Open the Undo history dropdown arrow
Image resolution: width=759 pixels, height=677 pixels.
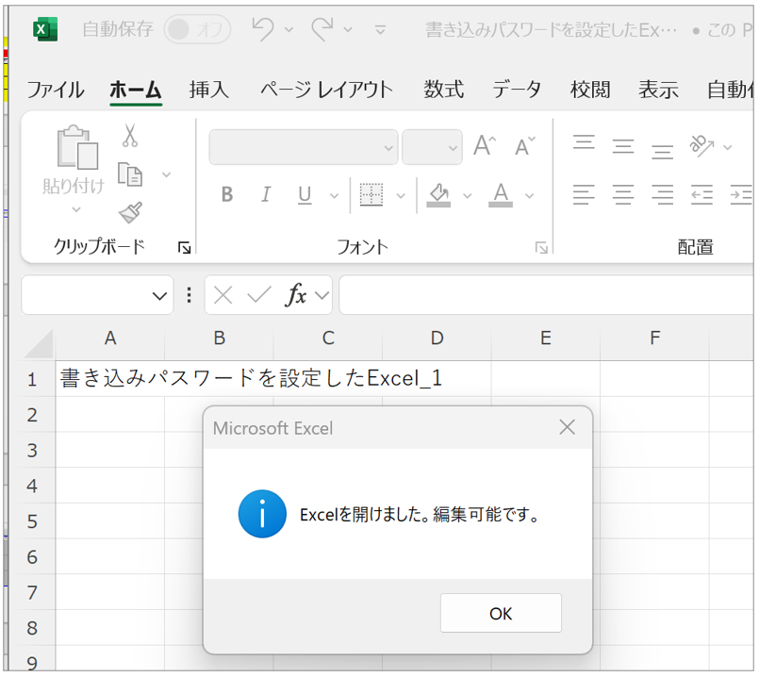tap(289, 30)
